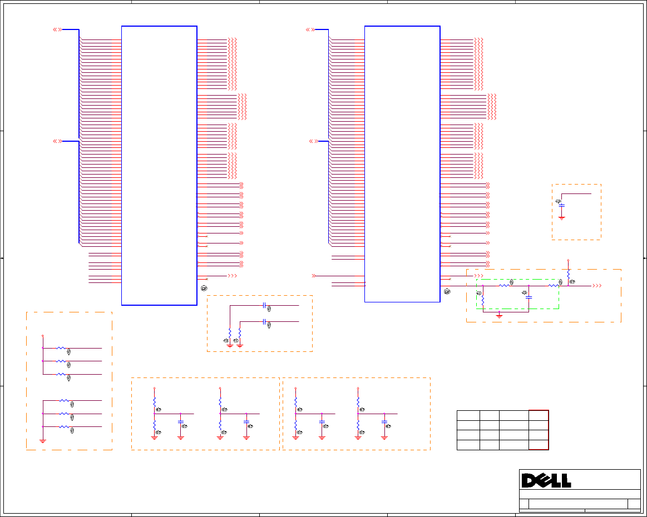Click off-page connector at filter circuit output
Image resolution: width=647 pixels, height=517 pixels.
597,286
